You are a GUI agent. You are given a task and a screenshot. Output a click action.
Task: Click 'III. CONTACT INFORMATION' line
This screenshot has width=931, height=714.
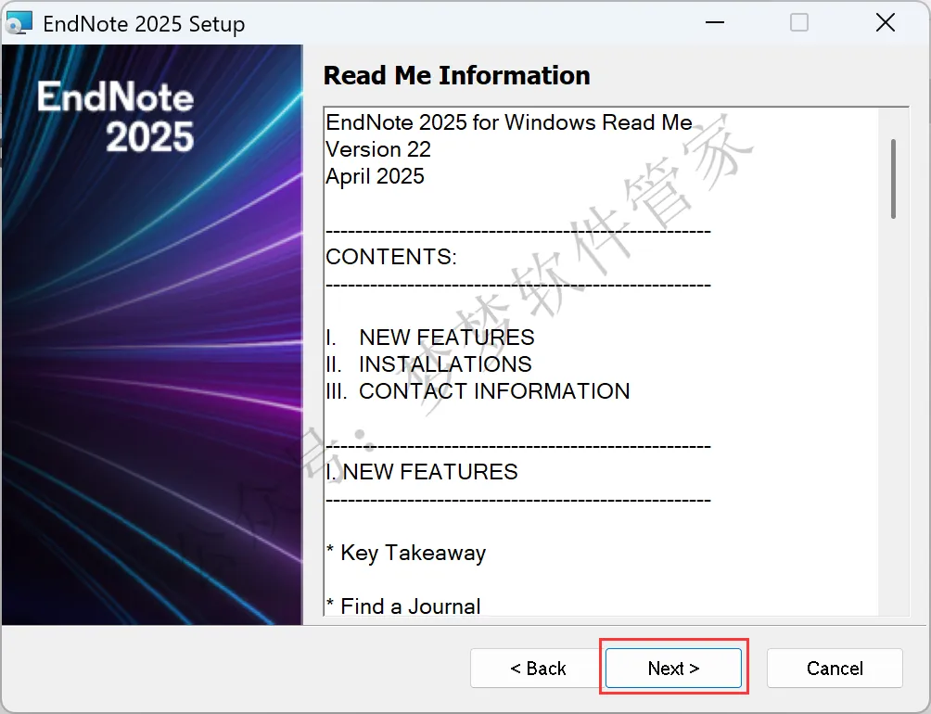point(478,391)
